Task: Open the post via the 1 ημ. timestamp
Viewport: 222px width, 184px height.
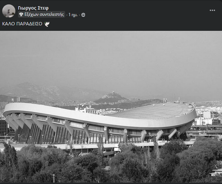Action: click(73, 15)
